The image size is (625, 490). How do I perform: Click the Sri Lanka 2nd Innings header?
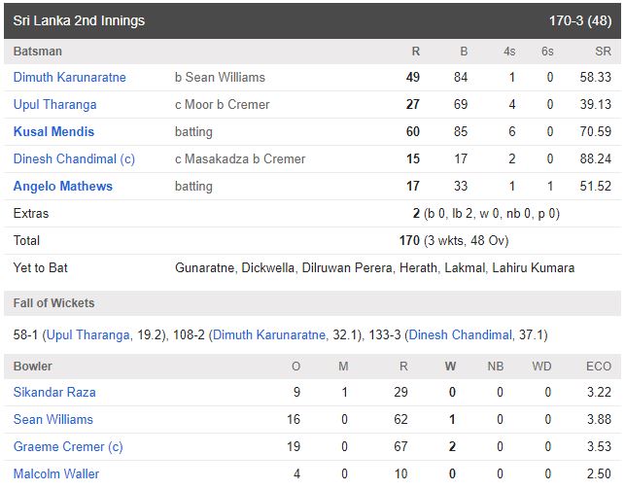pos(79,20)
